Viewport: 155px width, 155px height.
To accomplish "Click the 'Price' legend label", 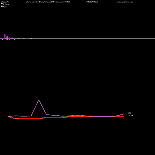I will 5,7.
